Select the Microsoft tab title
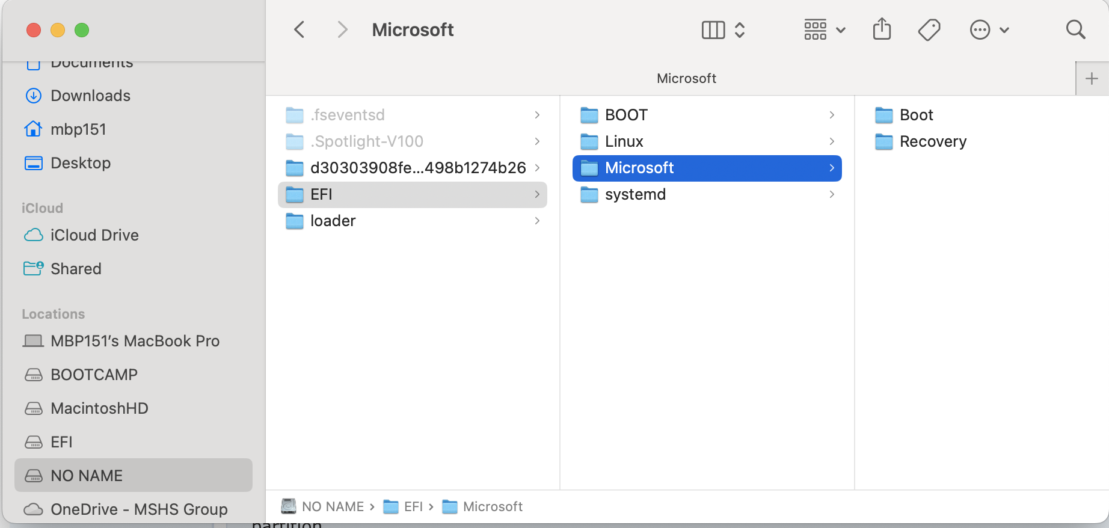Viewport: 1109px width, 528px height. click(x=686, y=78)
